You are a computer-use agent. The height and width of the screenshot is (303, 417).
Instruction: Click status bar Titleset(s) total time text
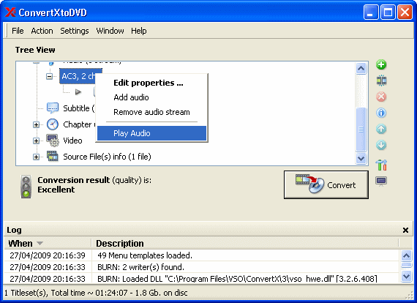97,293
